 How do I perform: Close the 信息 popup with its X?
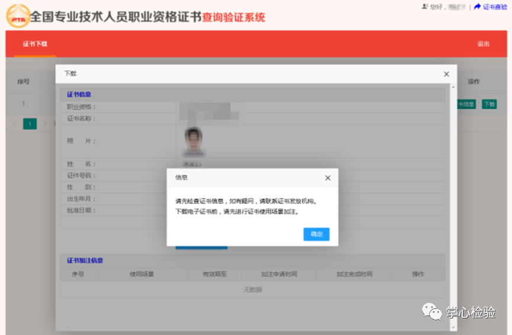point(328,178)
